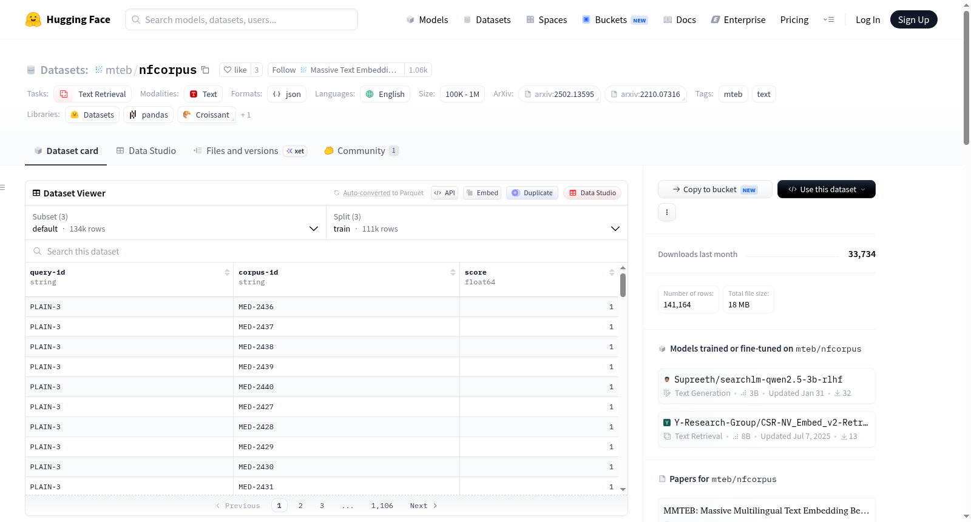Expand the Subset default dropdown

coord(176,223)
